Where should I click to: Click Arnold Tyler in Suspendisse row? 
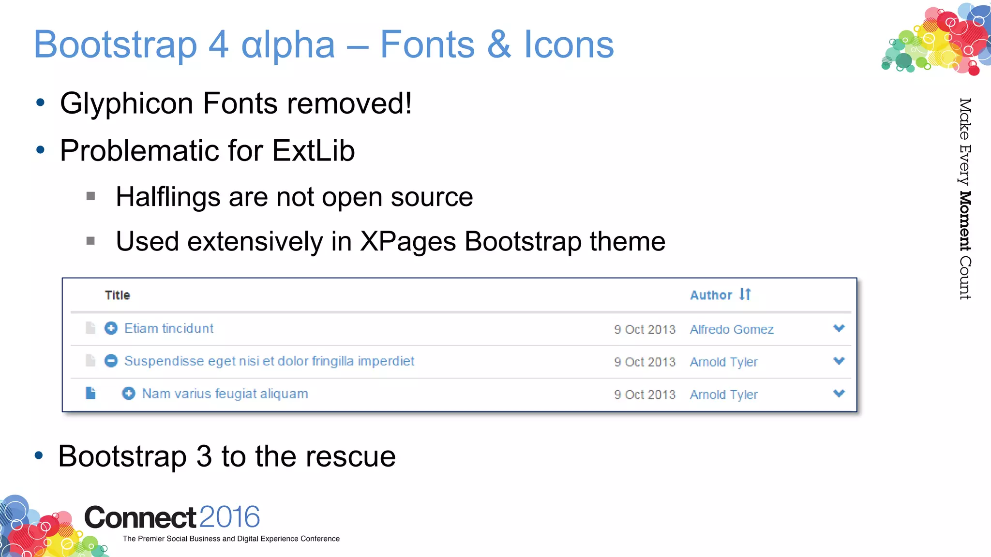pyautogui.click(x=724, y=362)
